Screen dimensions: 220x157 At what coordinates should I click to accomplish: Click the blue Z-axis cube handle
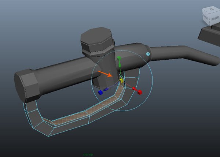pos(100,93)
